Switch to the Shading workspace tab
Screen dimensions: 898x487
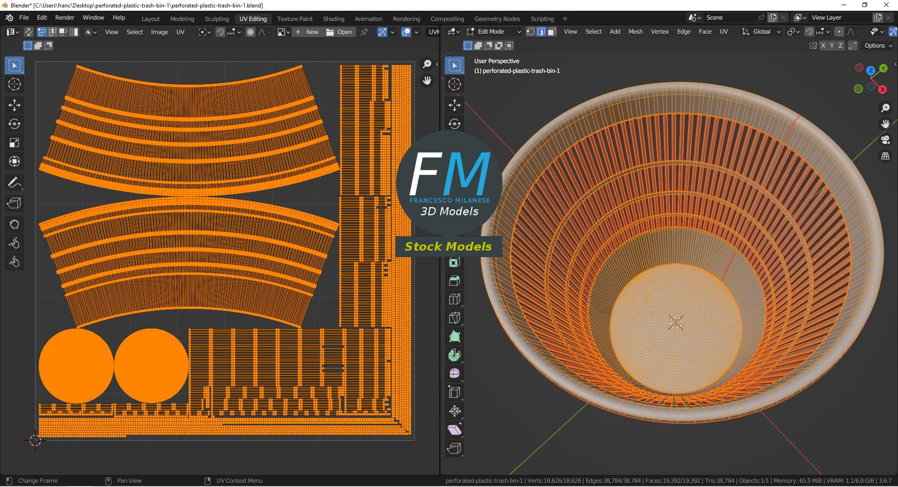(333, 19)
